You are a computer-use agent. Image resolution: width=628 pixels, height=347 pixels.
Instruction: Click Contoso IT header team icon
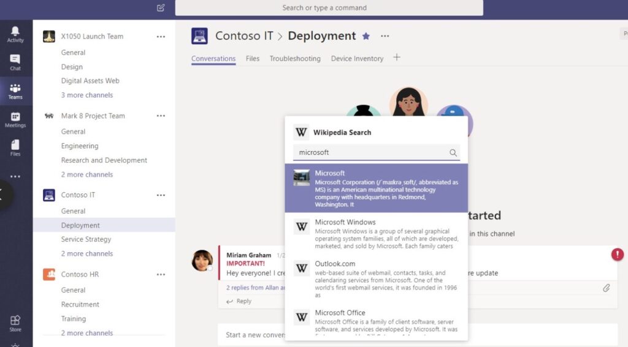tap(199, 36)
